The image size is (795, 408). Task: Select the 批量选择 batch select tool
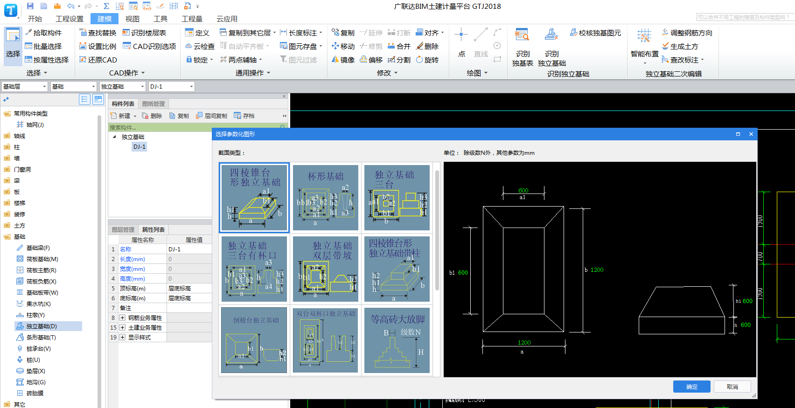[x=43, y=46]
